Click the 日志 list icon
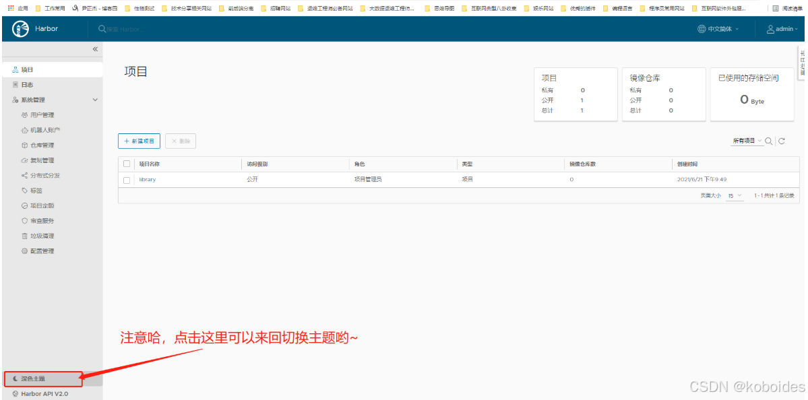Screen dimensions: 808x400 pyautogui.click(x=15, y=84)
